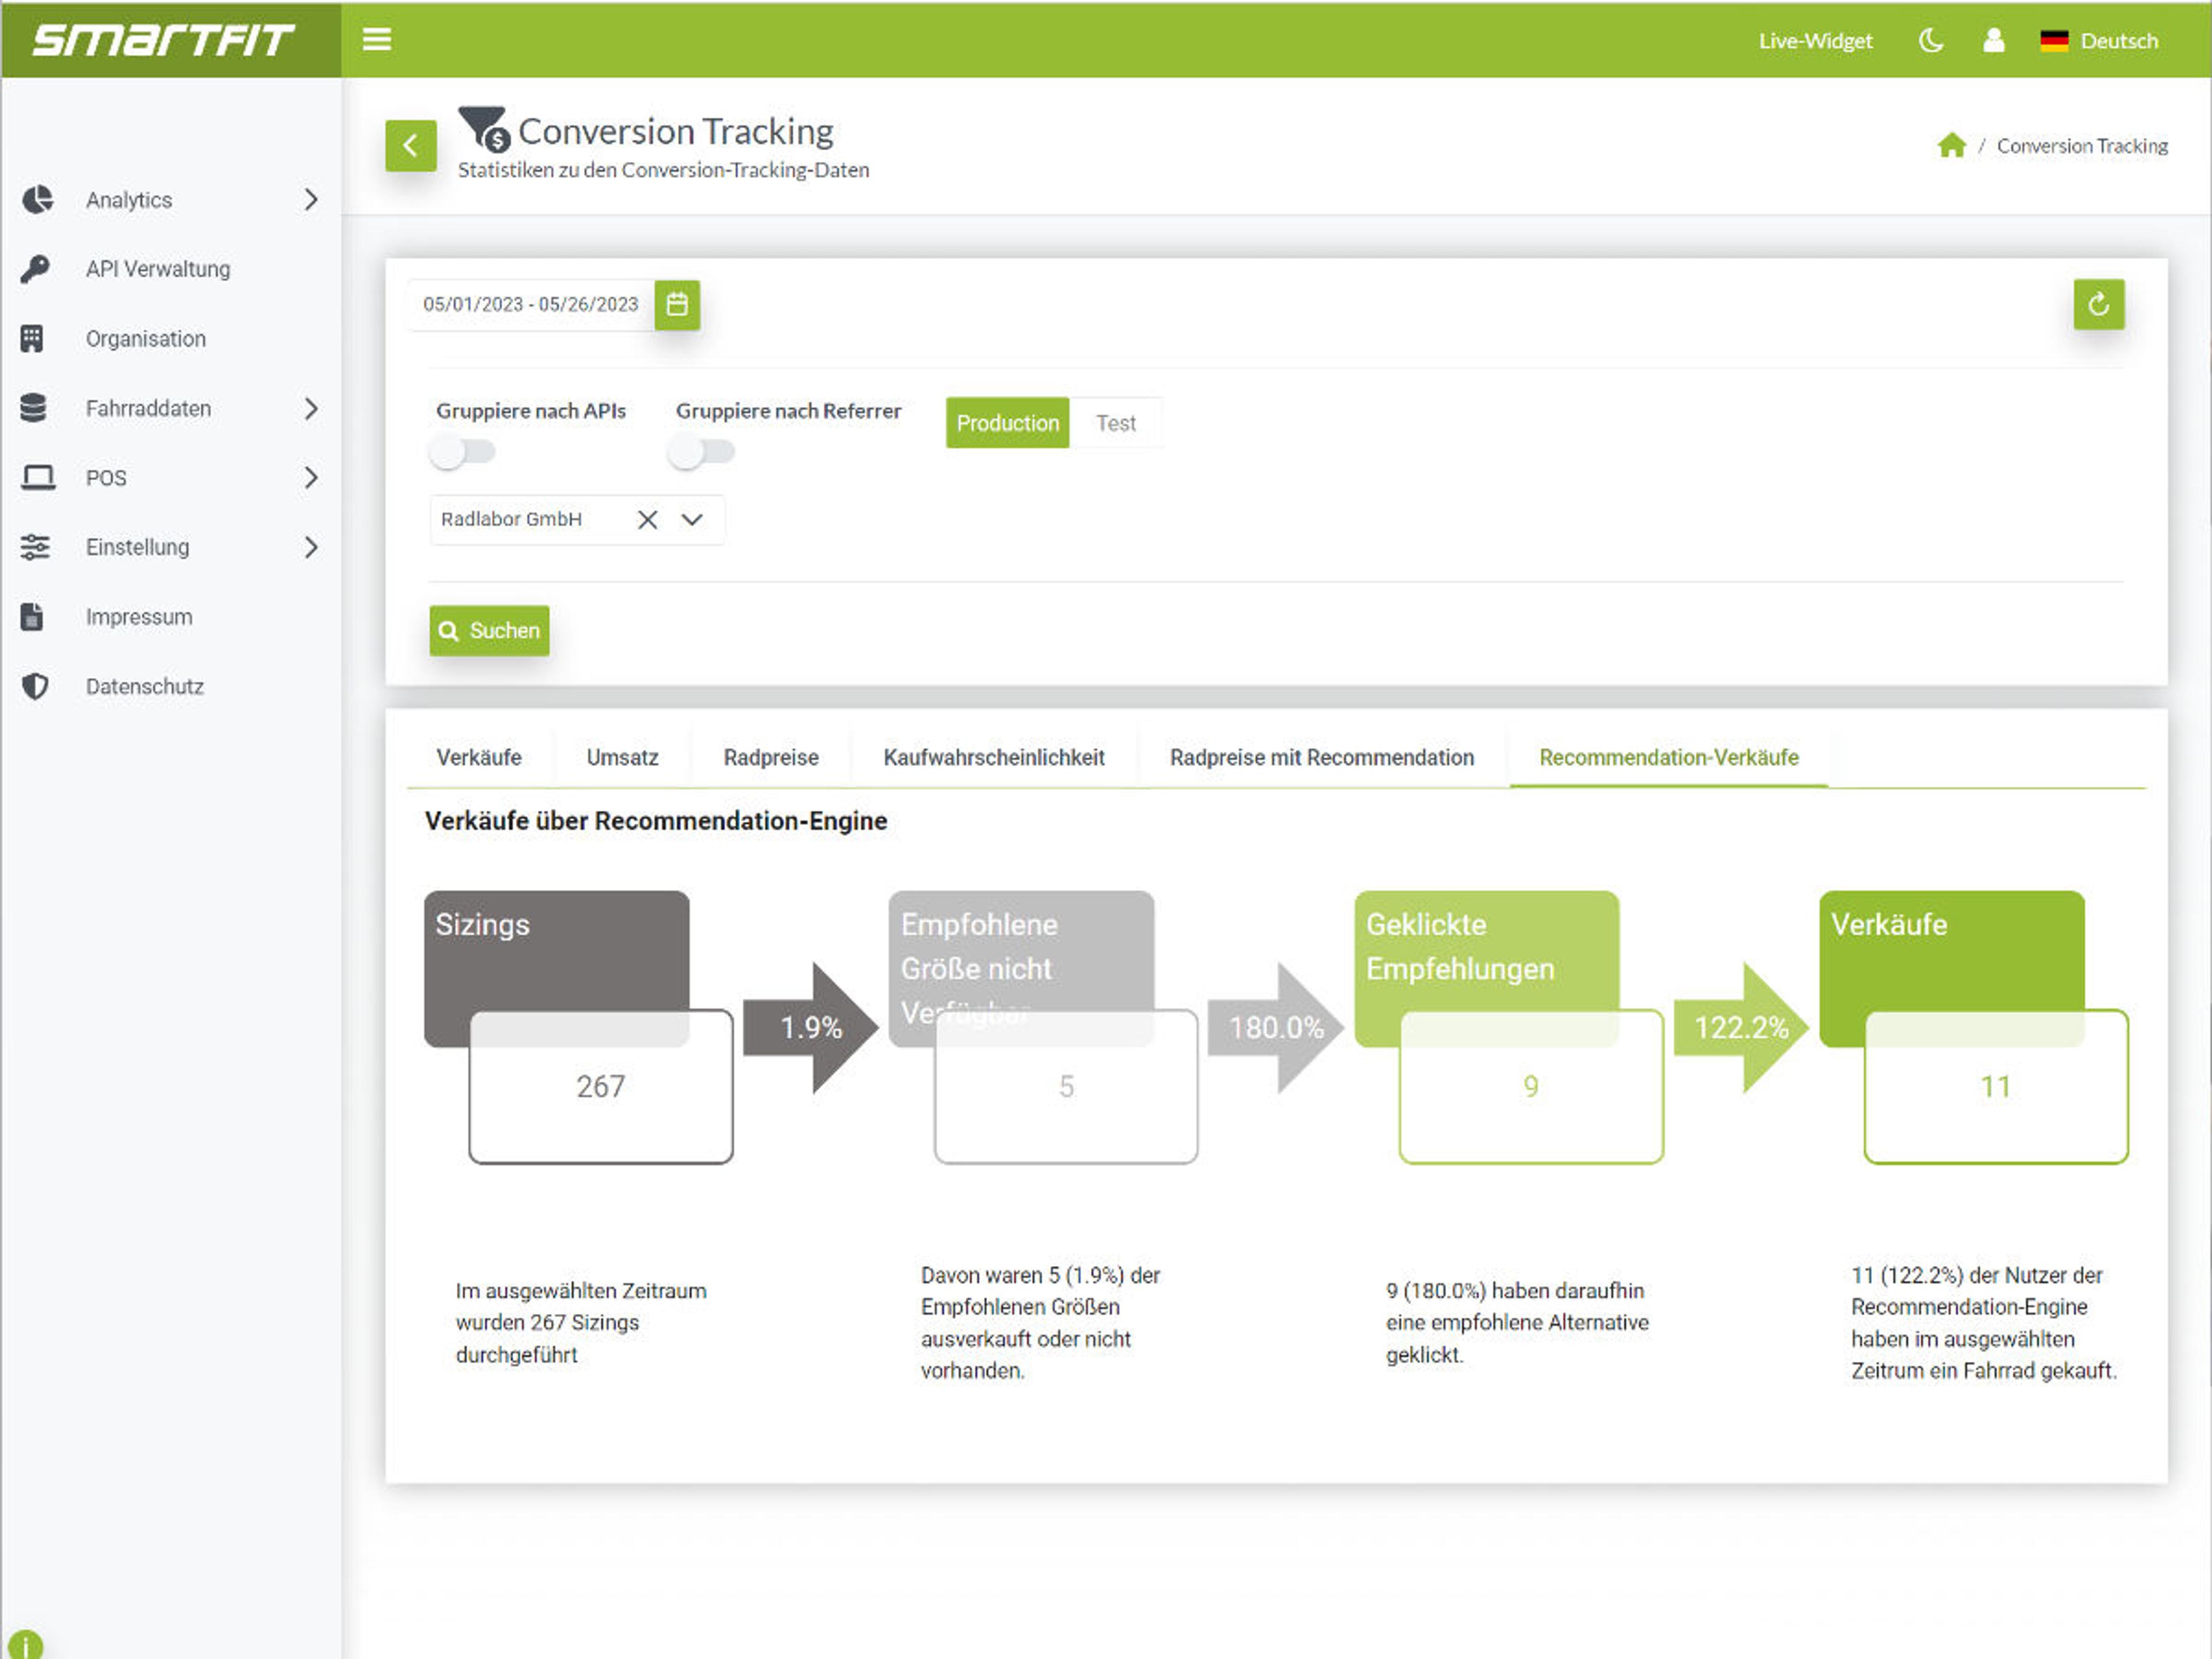The height and width of the screenshot is (1659, 2212).
Task: Open the Live-Widget link
Action: tap(1815, 41)
